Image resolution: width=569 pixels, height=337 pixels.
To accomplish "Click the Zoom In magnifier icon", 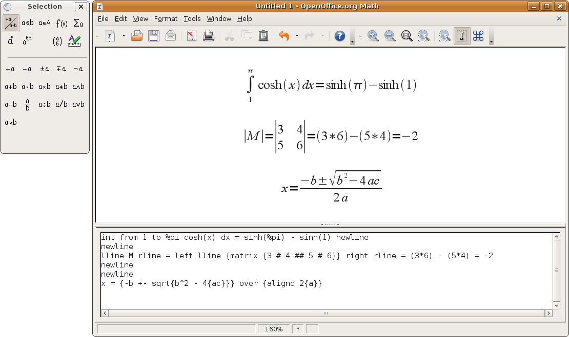I will (x=373, y=36).
